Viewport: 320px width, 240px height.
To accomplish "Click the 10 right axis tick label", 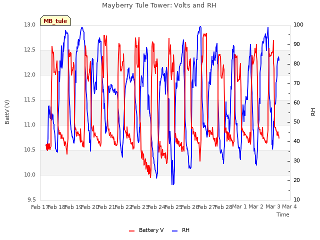I will (296, 200).
